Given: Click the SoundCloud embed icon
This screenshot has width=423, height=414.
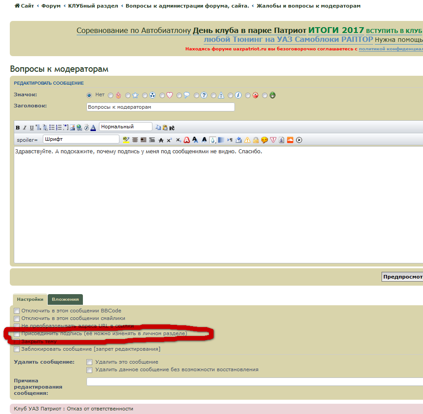Looking at the screenshot, I should click(x=290, y=140).
